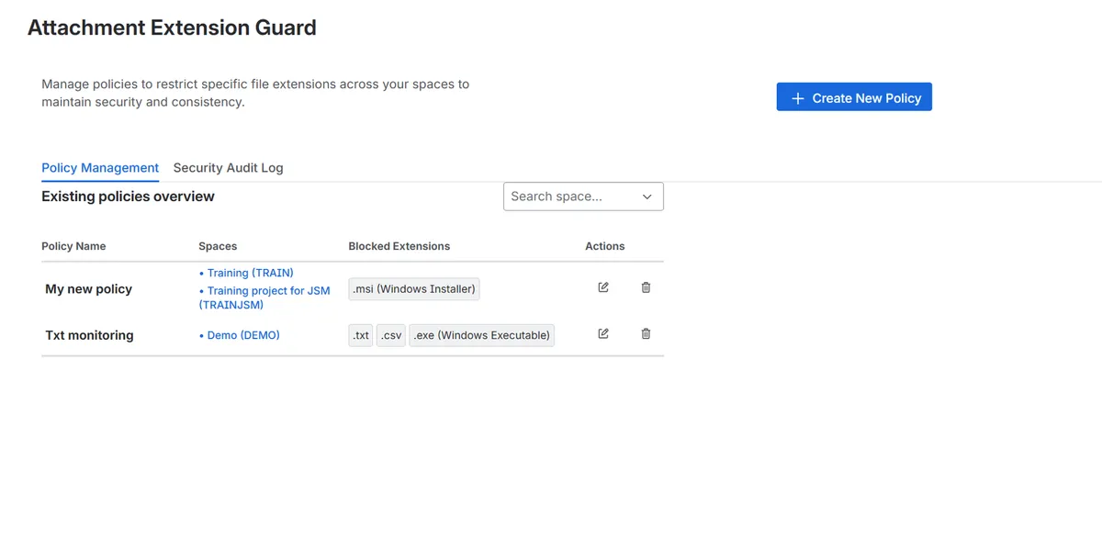
Task: Open the Training (TRAIN) space link
Action: point(250,273)
